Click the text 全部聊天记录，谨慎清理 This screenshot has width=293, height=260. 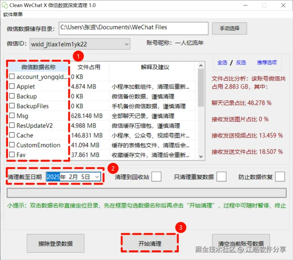[x=143, y=116]
